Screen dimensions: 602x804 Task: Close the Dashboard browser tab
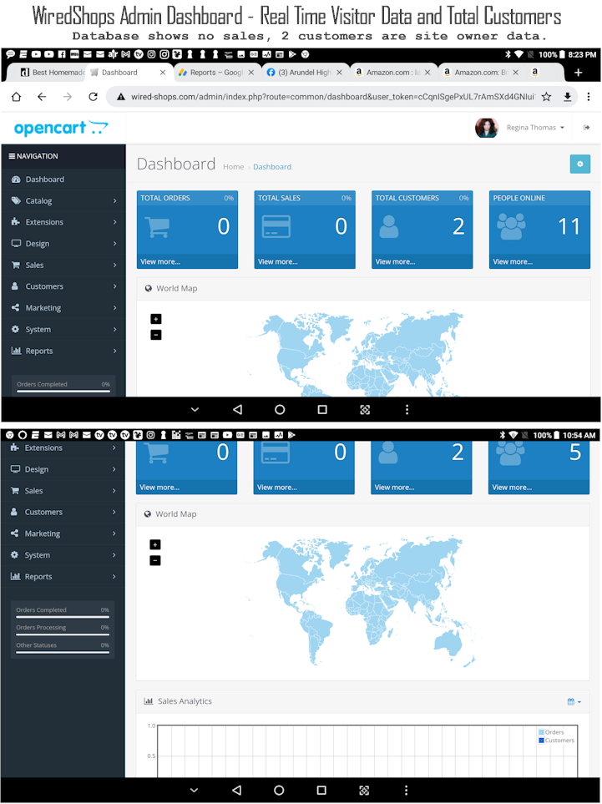tap(163, 73)
